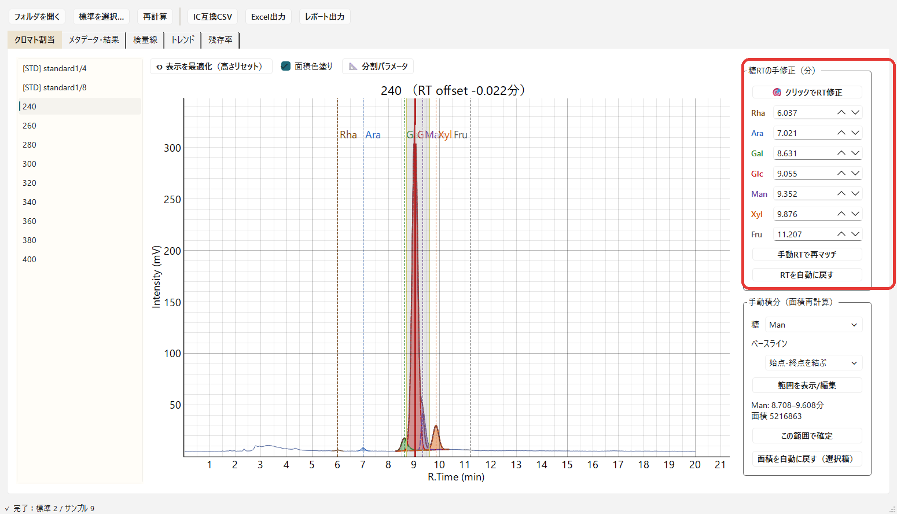Click 面積を自動に戻す（選択糖） button

[x=807, y=459]
